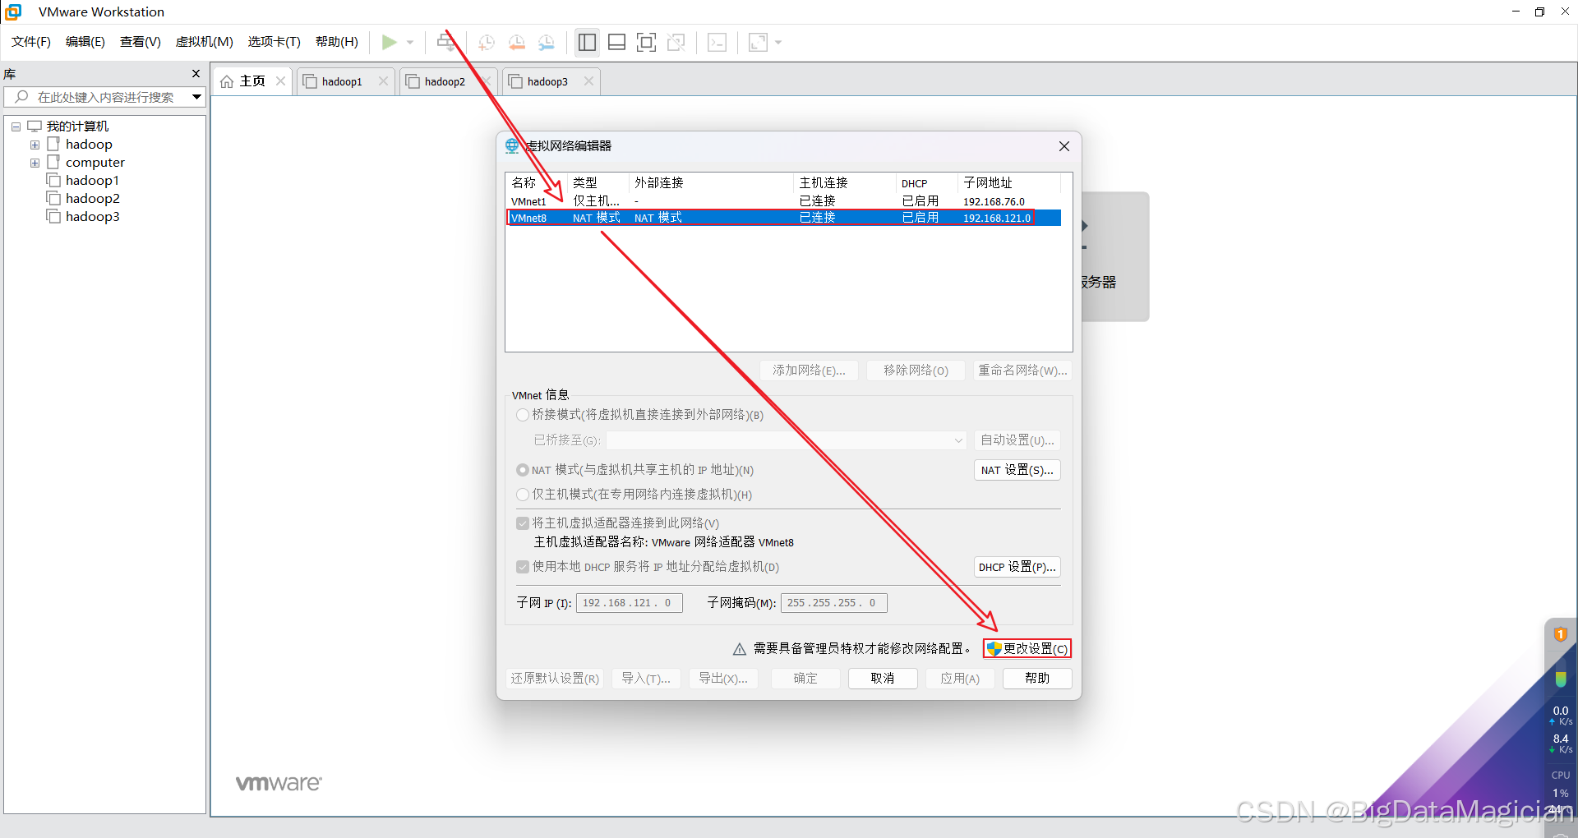Viewport: 1578px width, 838px height.
Task: Click the revert to snapshot icon
Action: click(x=516, y=42)
